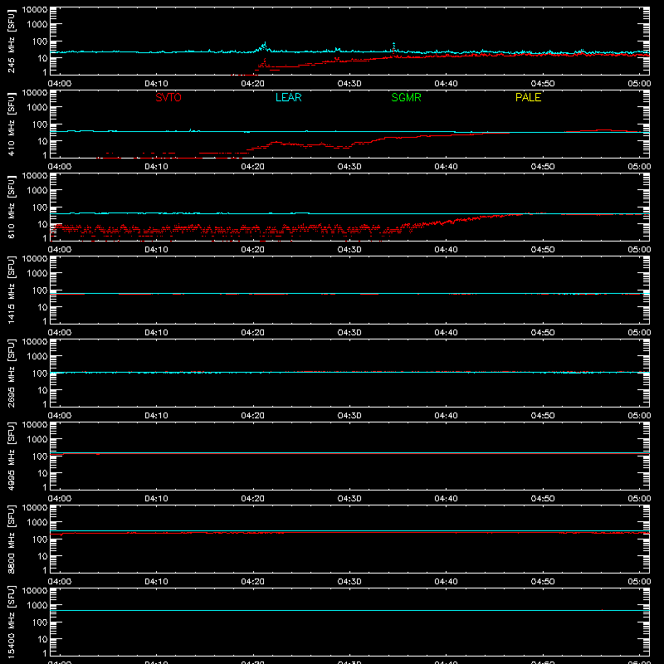664x664 pixels.
Task: Click 04:50 time label under 610 MHz plot
Action: click(543, 250)
